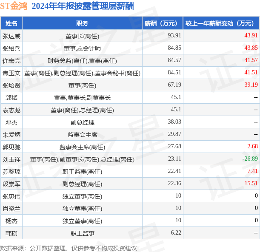This screenshot has height=252, width=260.
Task: Click the name cell '张绍兵'
Action: coord(11,48)
